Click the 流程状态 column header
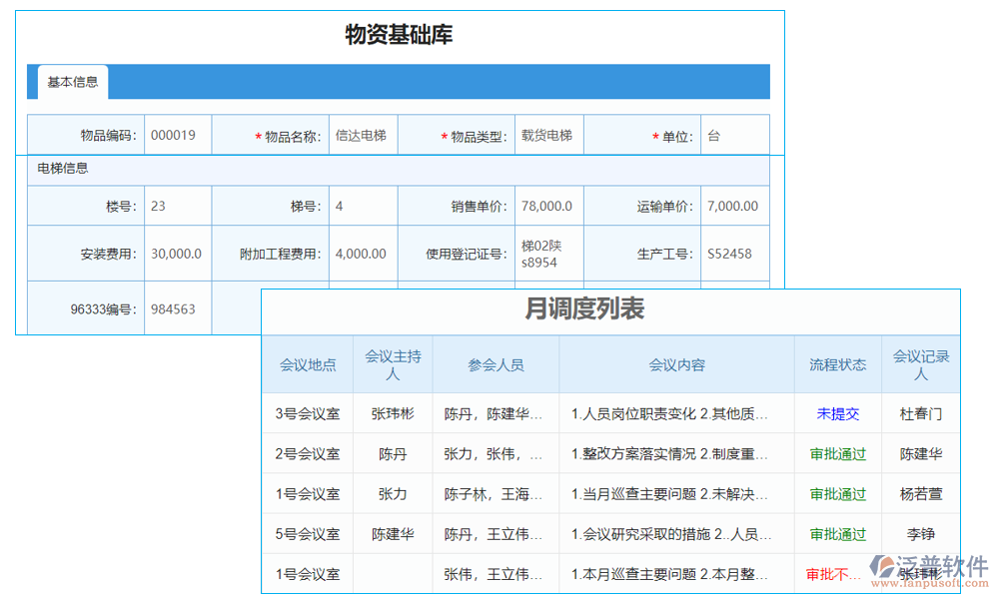999x599 pixels. 837,364
